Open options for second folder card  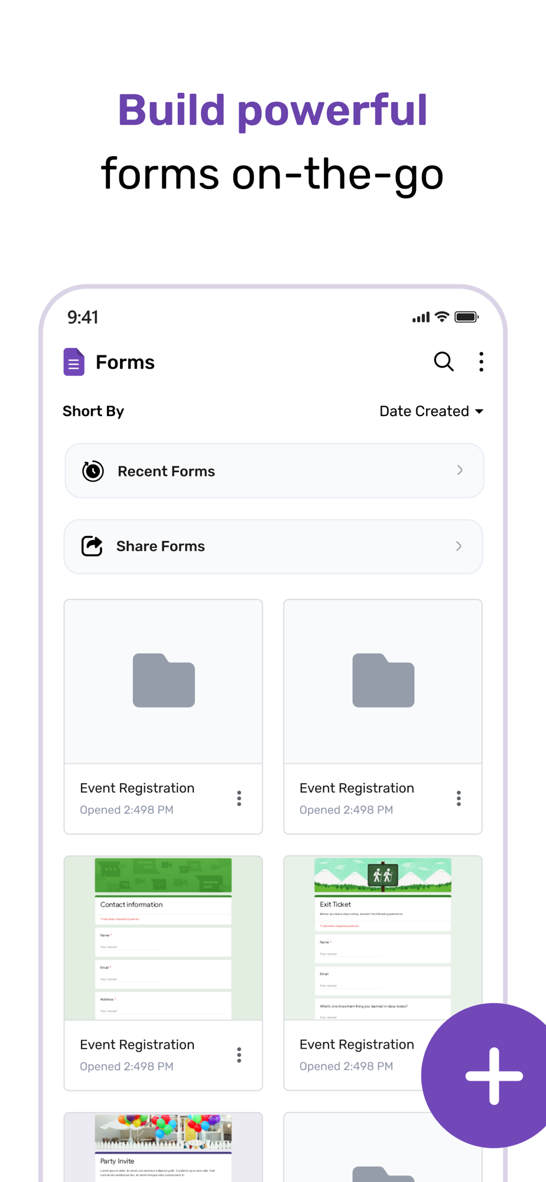(459, 798)
